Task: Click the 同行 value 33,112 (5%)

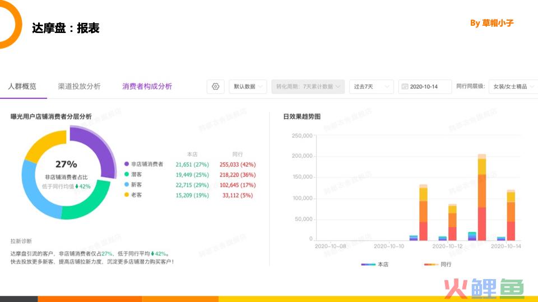Action: (x=238, y=196)
